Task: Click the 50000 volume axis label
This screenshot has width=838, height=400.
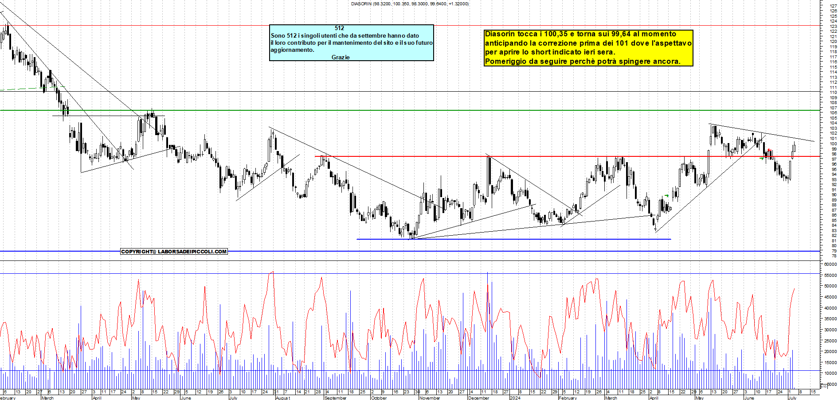Action: point(830,286)
